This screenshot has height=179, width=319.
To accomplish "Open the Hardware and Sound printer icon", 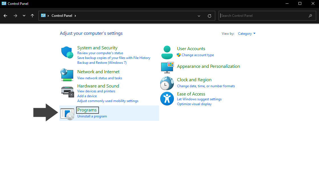I will coord(67,92).
